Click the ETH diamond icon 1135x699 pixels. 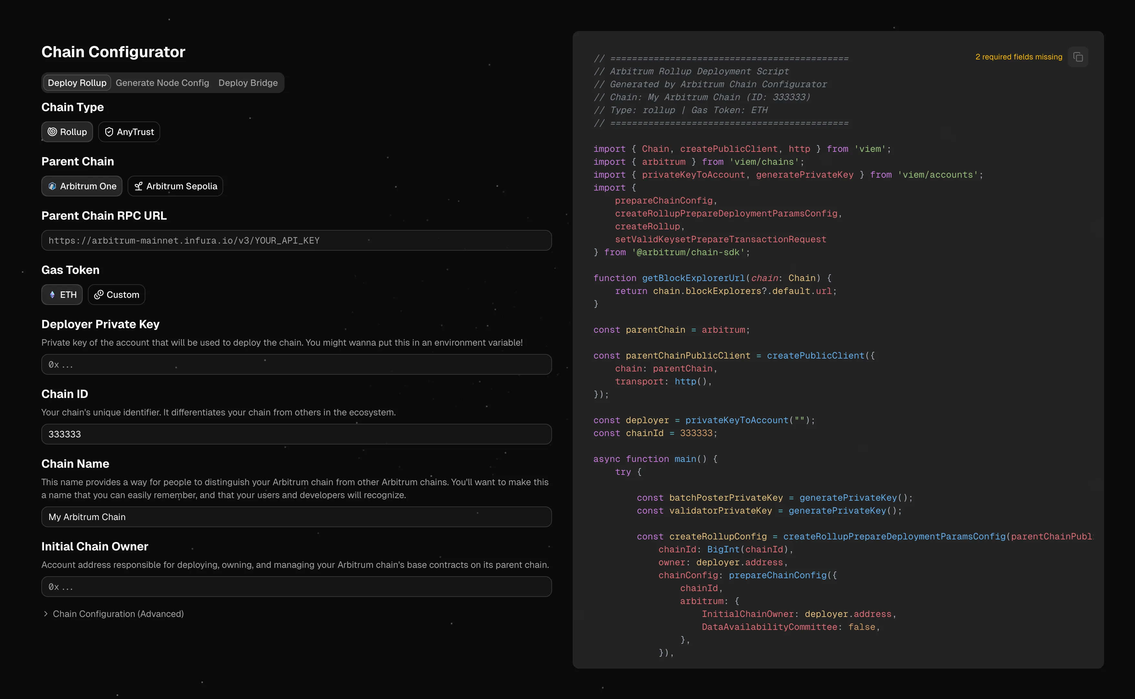click(52, 295)
